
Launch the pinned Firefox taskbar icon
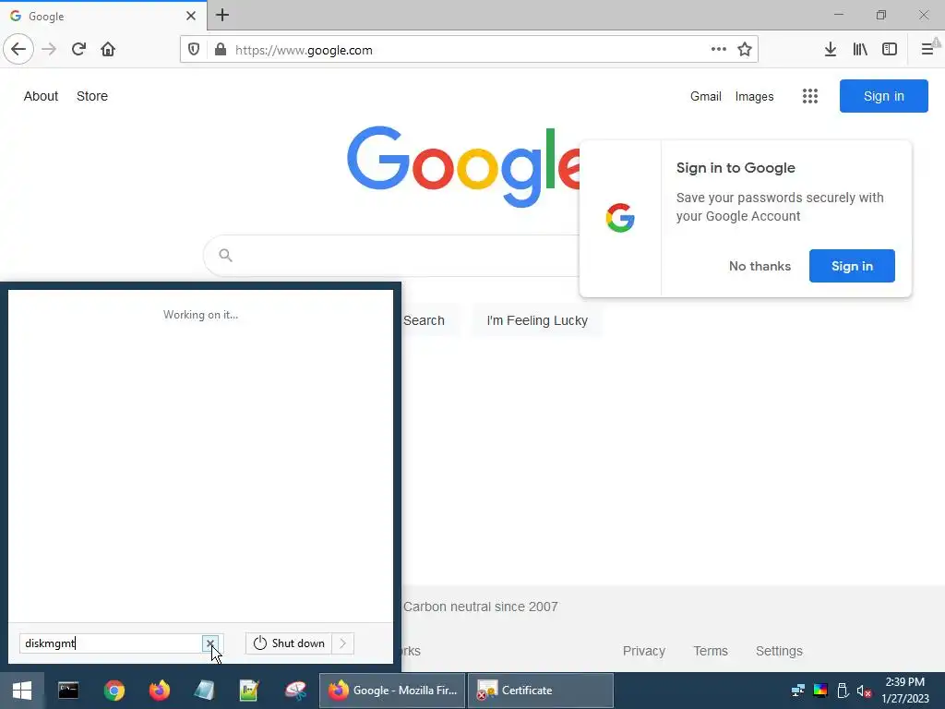click(159, 691)
